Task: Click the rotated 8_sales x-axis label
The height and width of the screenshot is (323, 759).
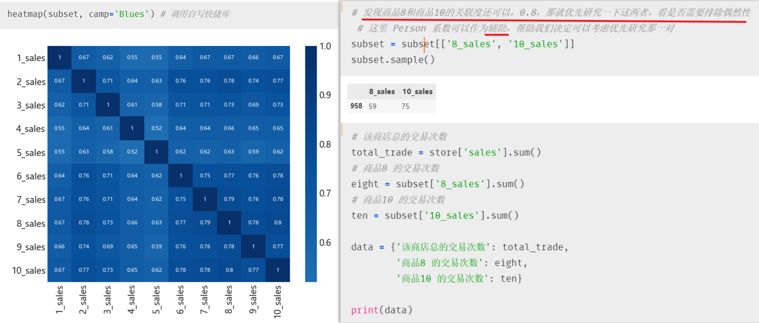Action: pos(229,300)
